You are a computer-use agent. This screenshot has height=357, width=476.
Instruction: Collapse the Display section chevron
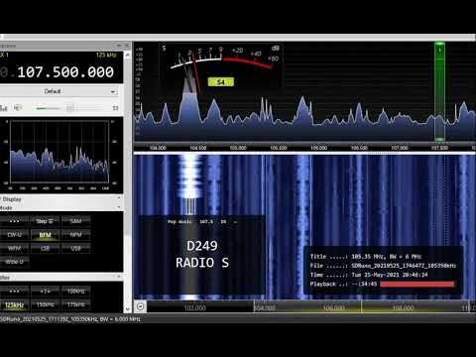click(x=119, y=197)
